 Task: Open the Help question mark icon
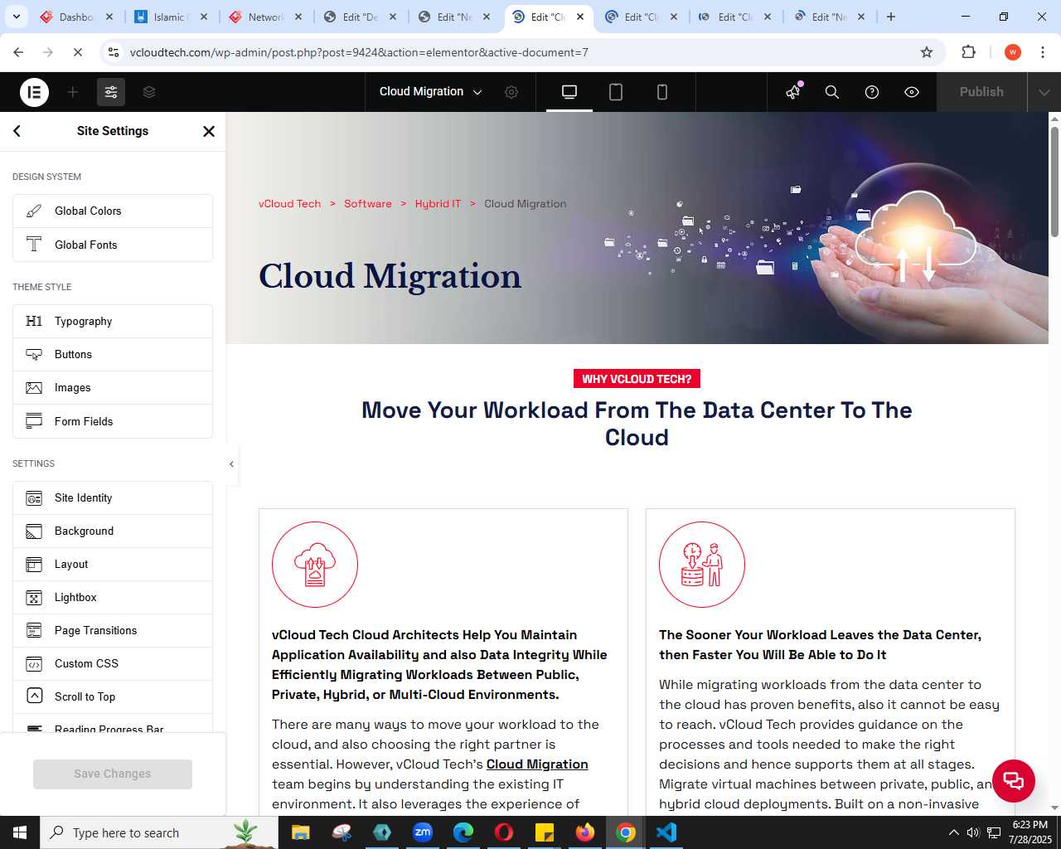[872, 92]
